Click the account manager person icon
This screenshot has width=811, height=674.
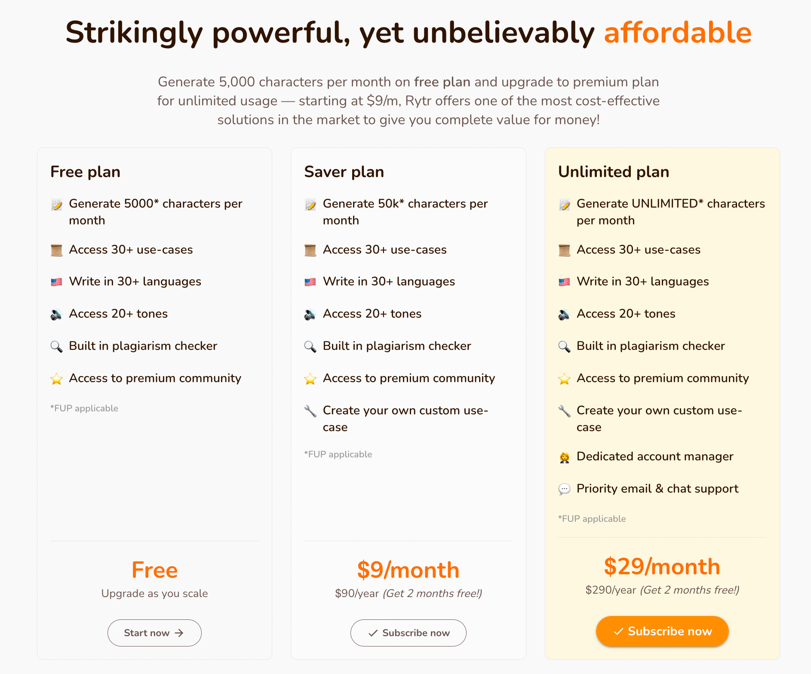click(564, 457)
